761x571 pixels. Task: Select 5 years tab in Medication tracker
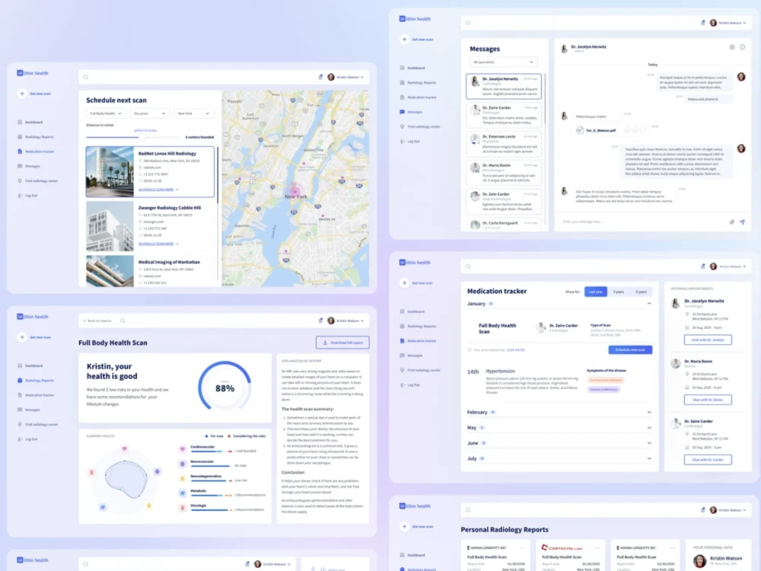(641, 292)
